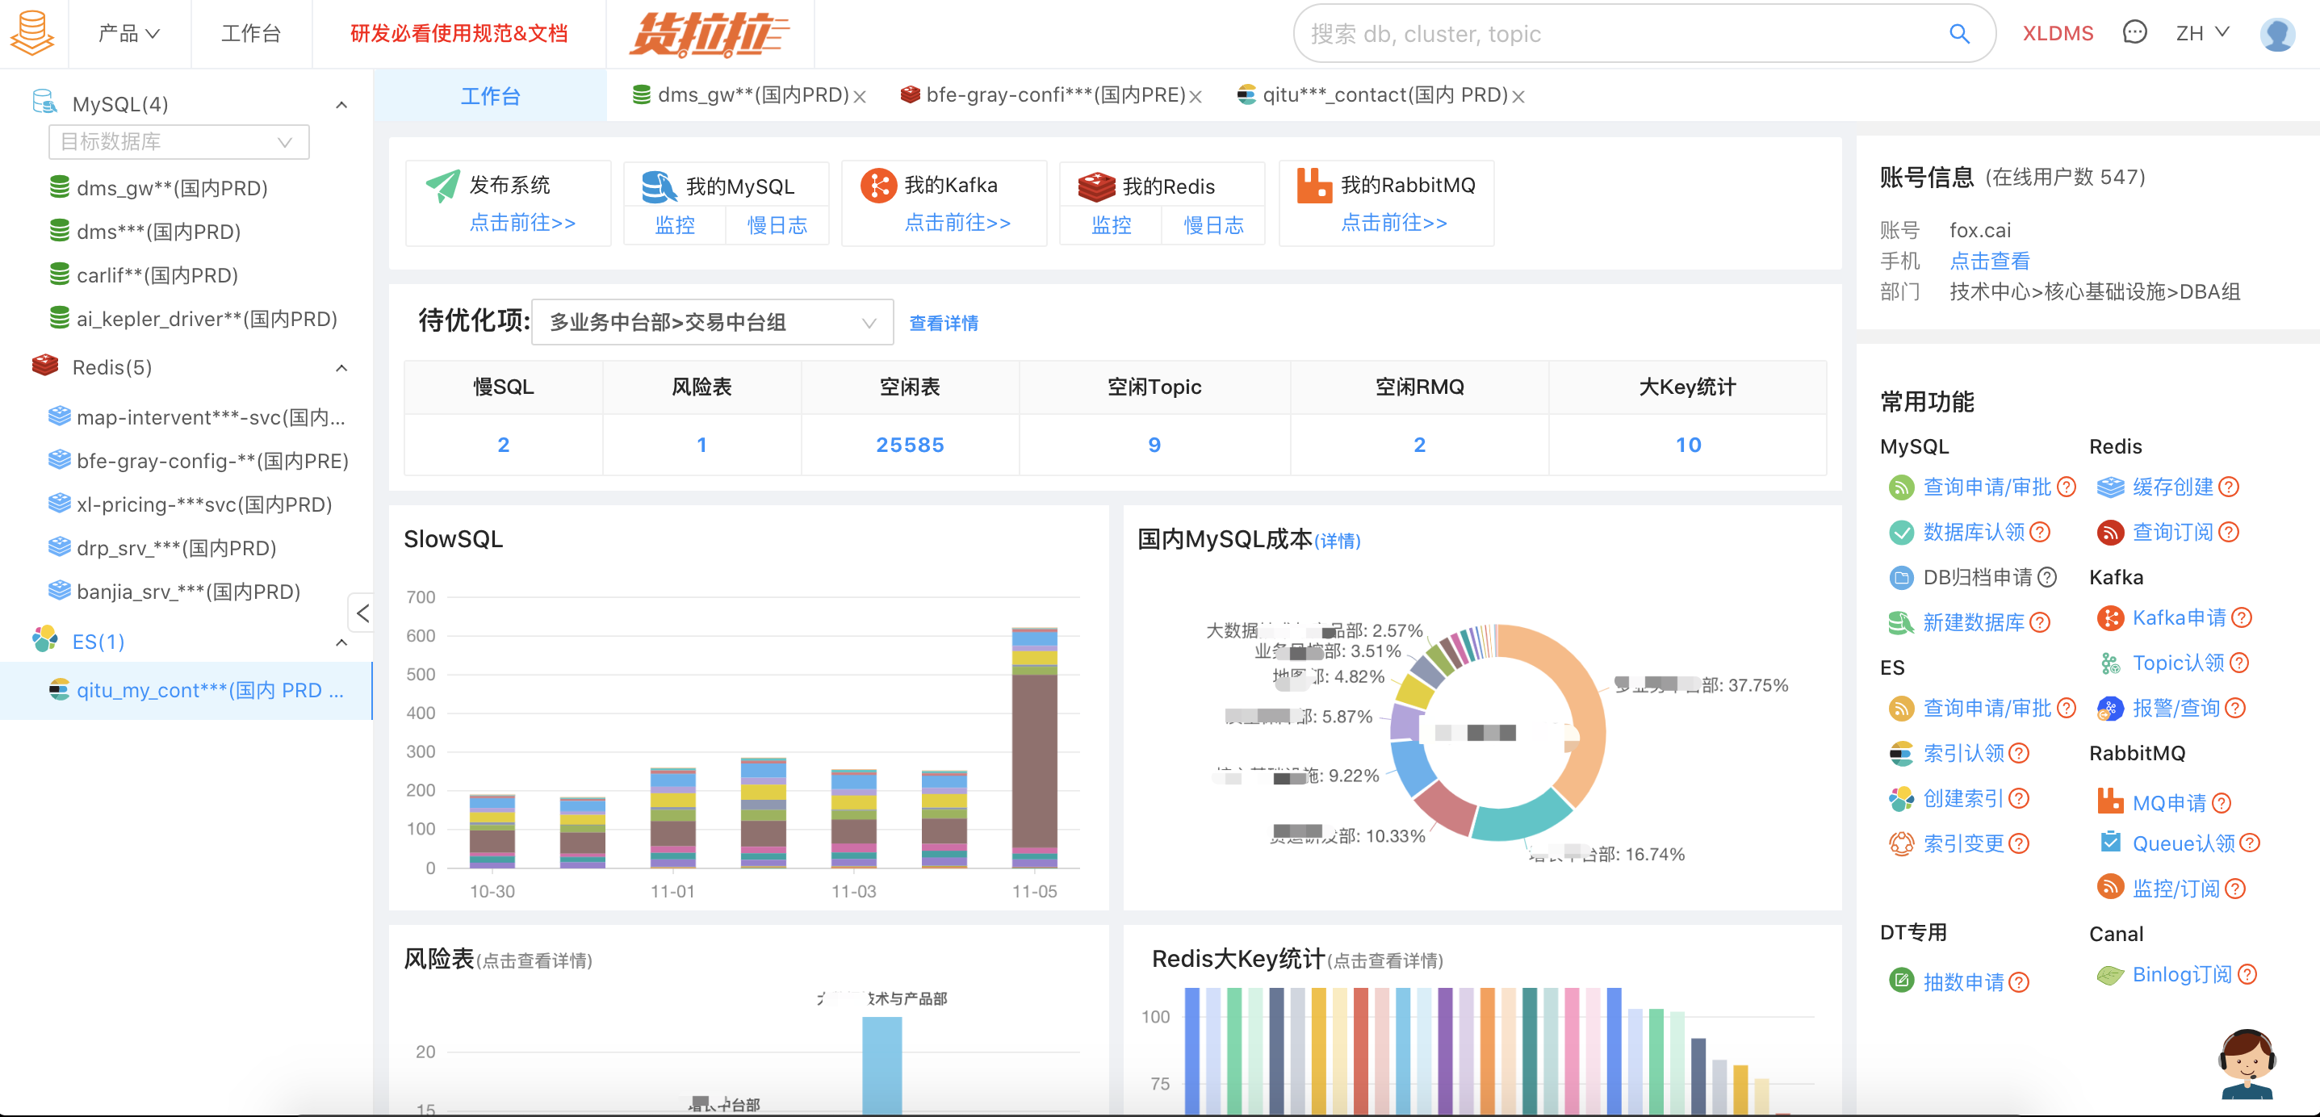Collapse the sidebar with arrow handle
Viewport: 2320px width, 1117px height.
(362, 613)
